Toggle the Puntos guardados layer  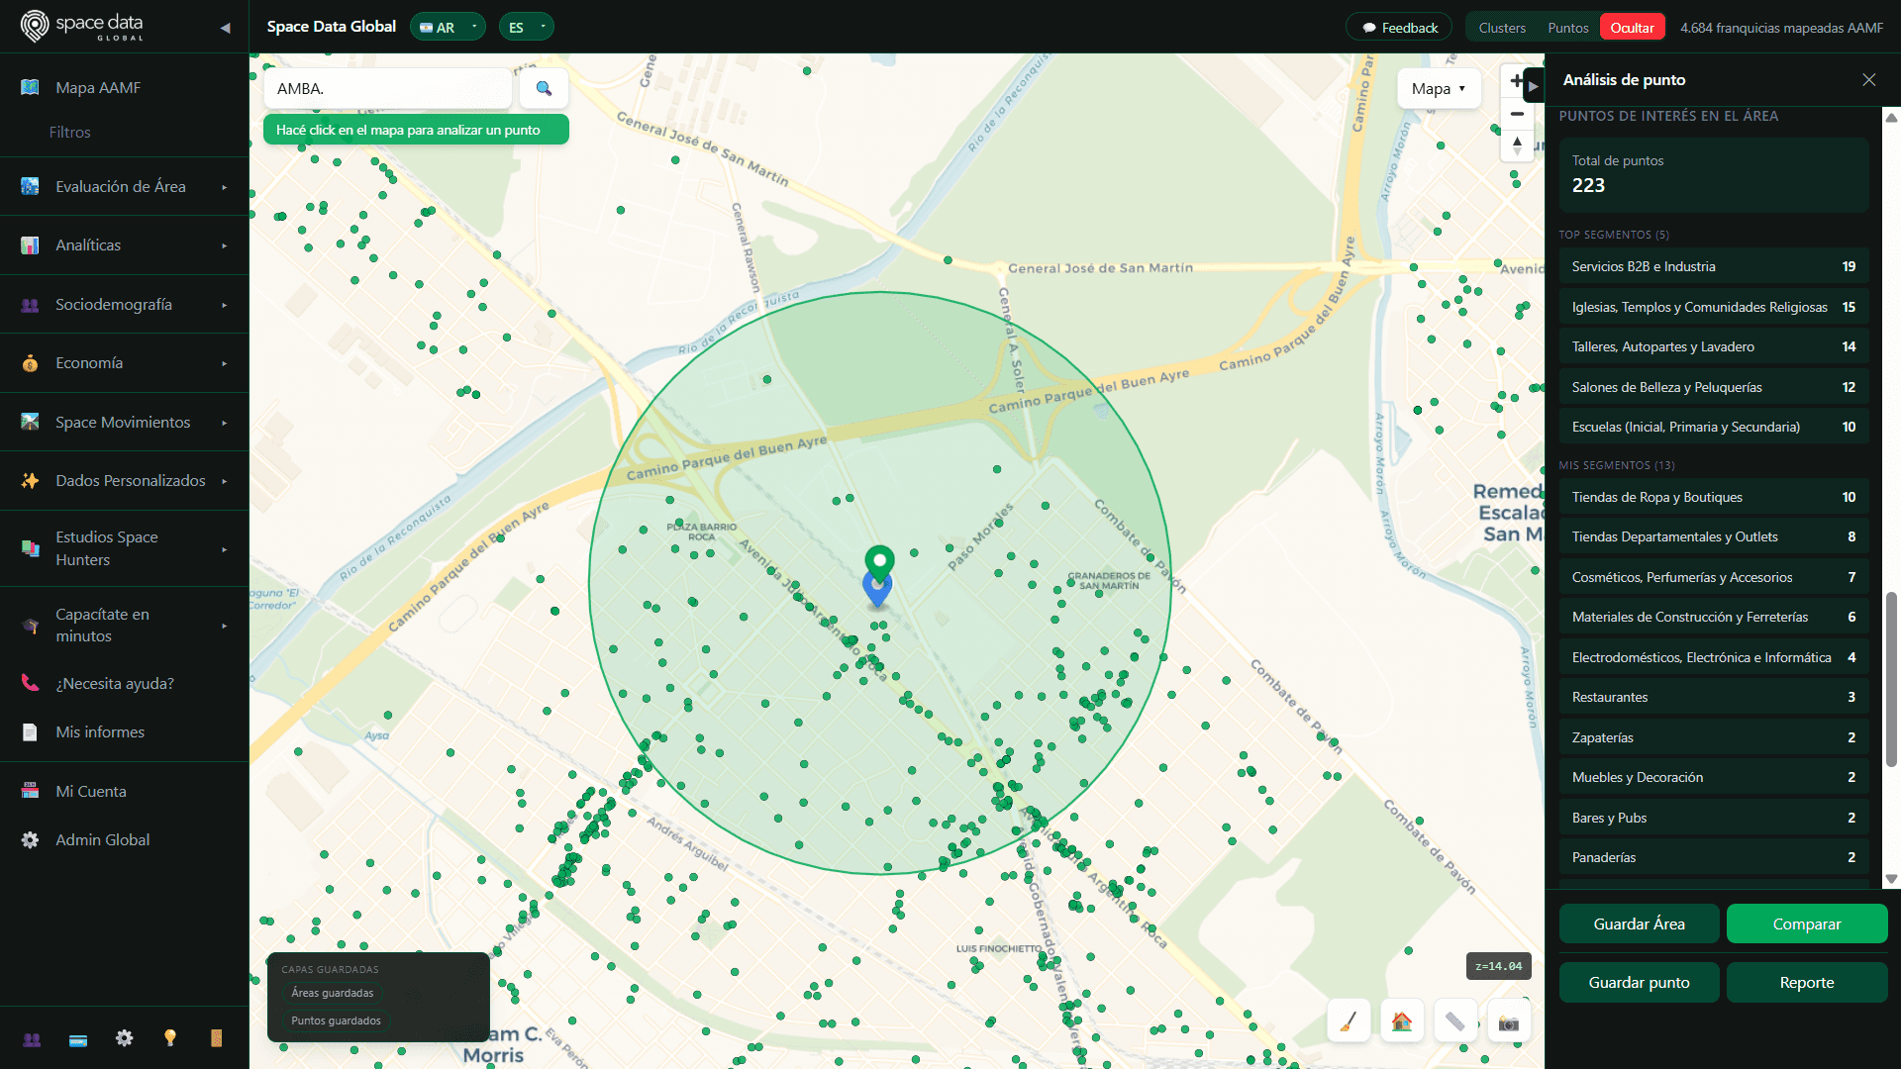336,1020
